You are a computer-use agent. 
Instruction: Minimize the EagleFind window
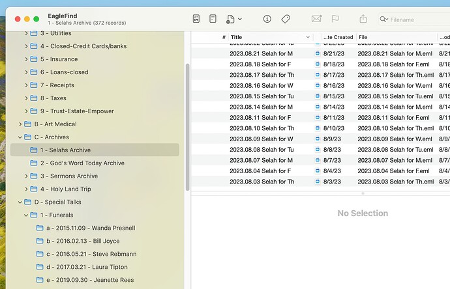(x=27, y=19)
